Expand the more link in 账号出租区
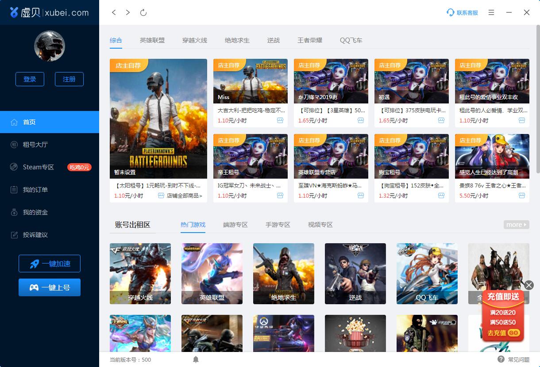 click(x=516, y=225)
